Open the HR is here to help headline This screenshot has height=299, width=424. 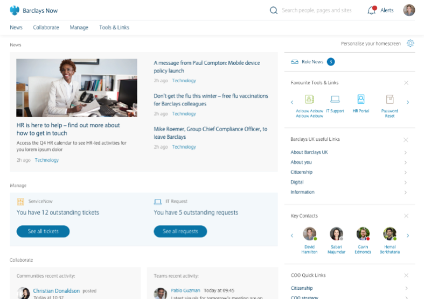point(68,129)
